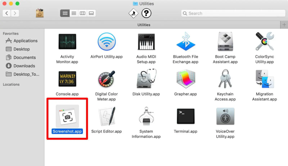Select the Script Editor.app icon

coord(107,116)
